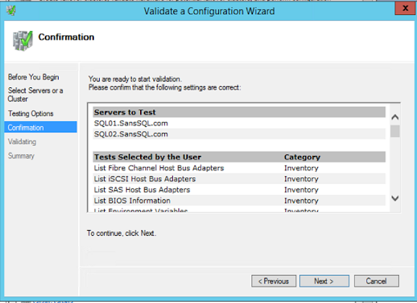Click the 'You are ready to start validation' text
The width and height of the screenshot is (417, 303).
135,79
